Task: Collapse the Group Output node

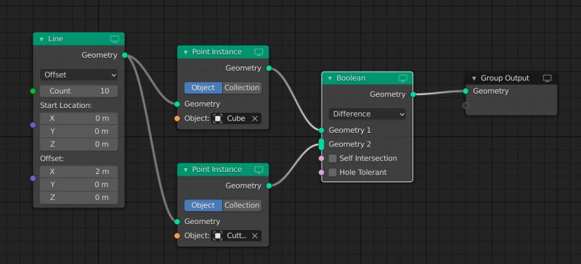Action: point(474,78)
